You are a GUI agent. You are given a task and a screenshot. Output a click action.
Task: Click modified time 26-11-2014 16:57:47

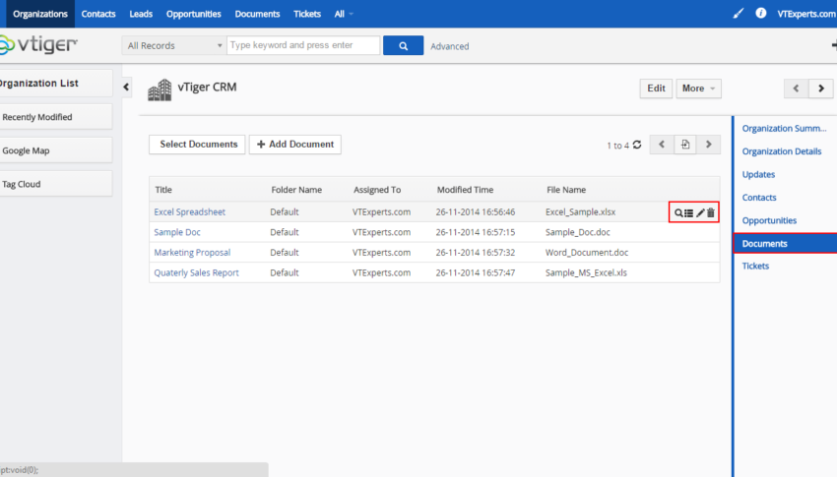(x=475, y=272)
